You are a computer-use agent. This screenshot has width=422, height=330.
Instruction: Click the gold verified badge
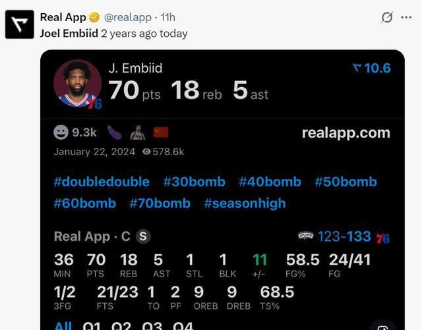click(95, 17)
